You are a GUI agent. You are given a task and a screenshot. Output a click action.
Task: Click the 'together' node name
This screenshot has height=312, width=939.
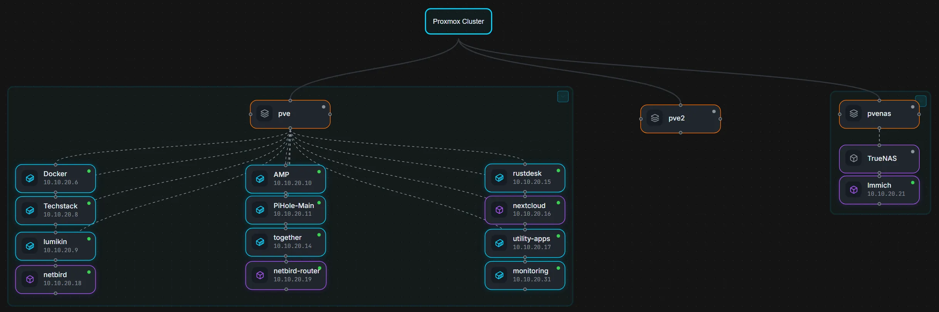click(x=287, y=238)
